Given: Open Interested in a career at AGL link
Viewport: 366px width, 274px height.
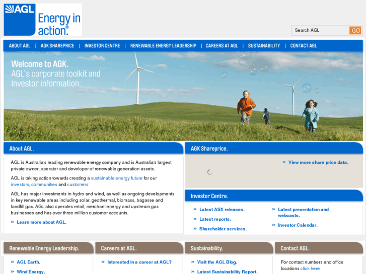Looking at the screenshot, I should pos(139,262).
